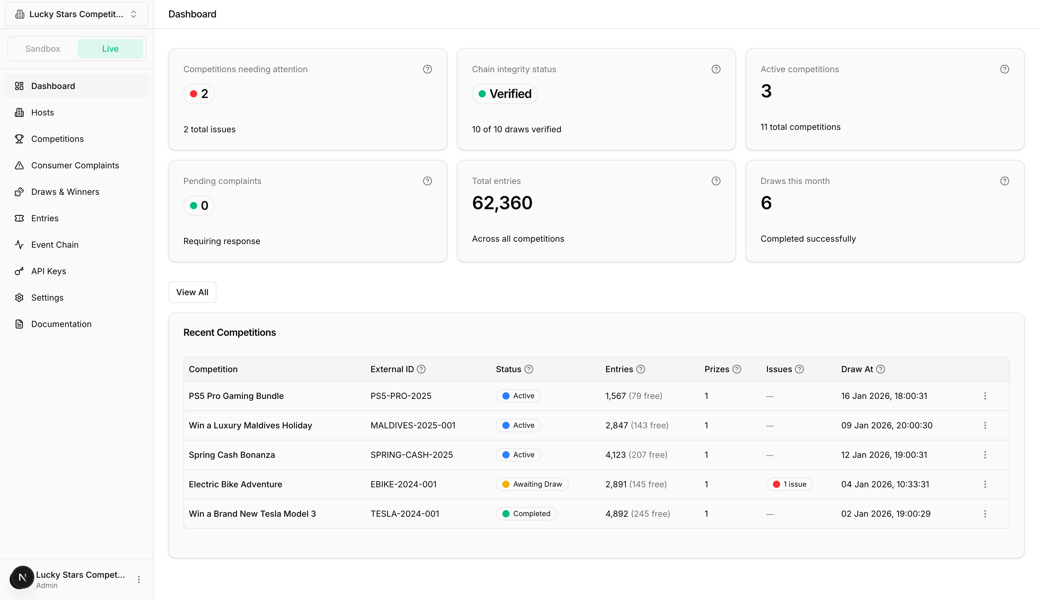Click help icon next to Draw At header
Image resolution: width=1039 pixels, height=600 pixels.
pos(880,369)
